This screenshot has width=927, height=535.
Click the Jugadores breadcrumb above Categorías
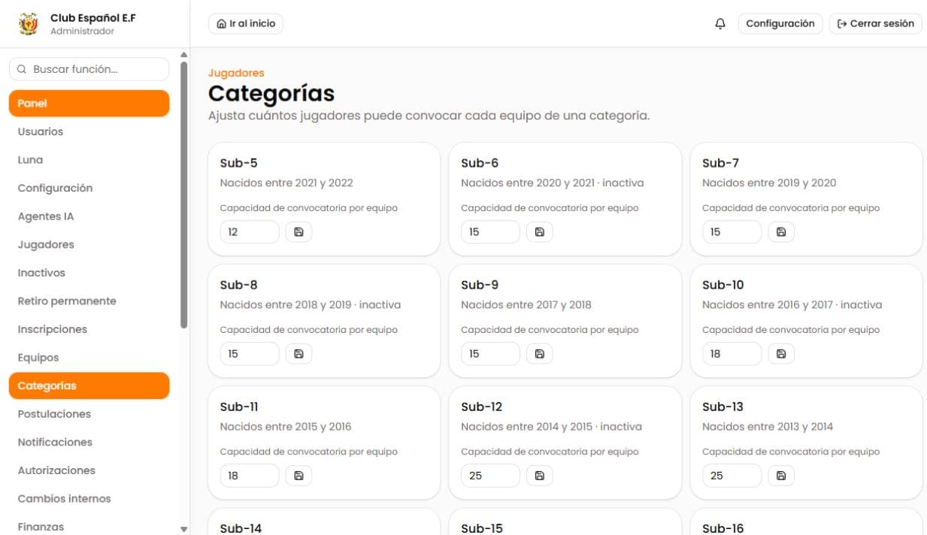[236, 73]
